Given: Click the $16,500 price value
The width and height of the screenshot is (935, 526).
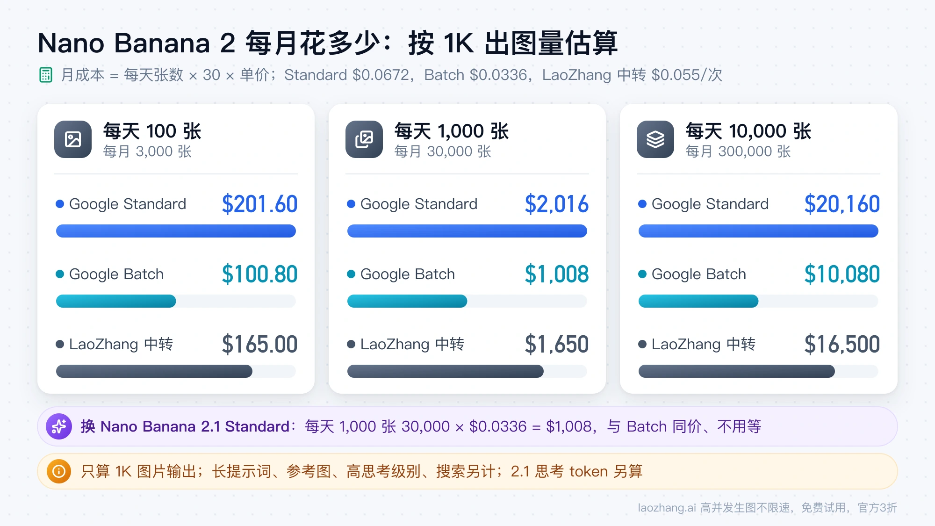Looking at the screenshot, I should (x=842, y=345).
